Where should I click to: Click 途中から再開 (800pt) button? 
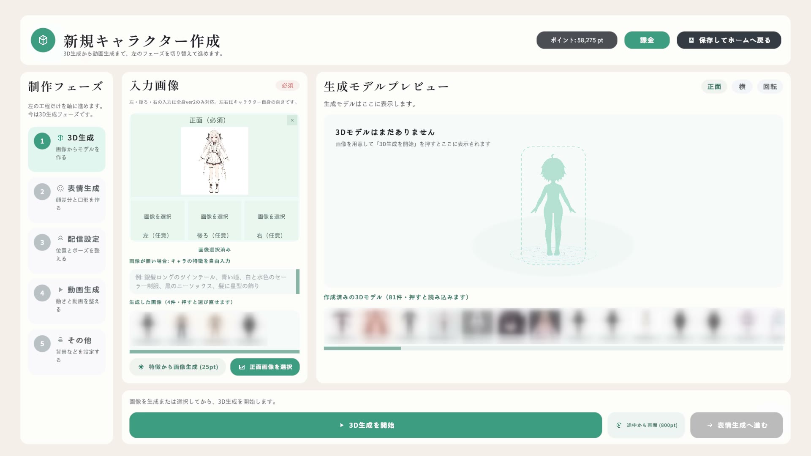646,425
